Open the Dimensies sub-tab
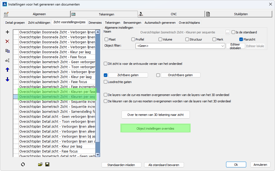275x171 pixels. pyautogui.click(x=95, y=23)
